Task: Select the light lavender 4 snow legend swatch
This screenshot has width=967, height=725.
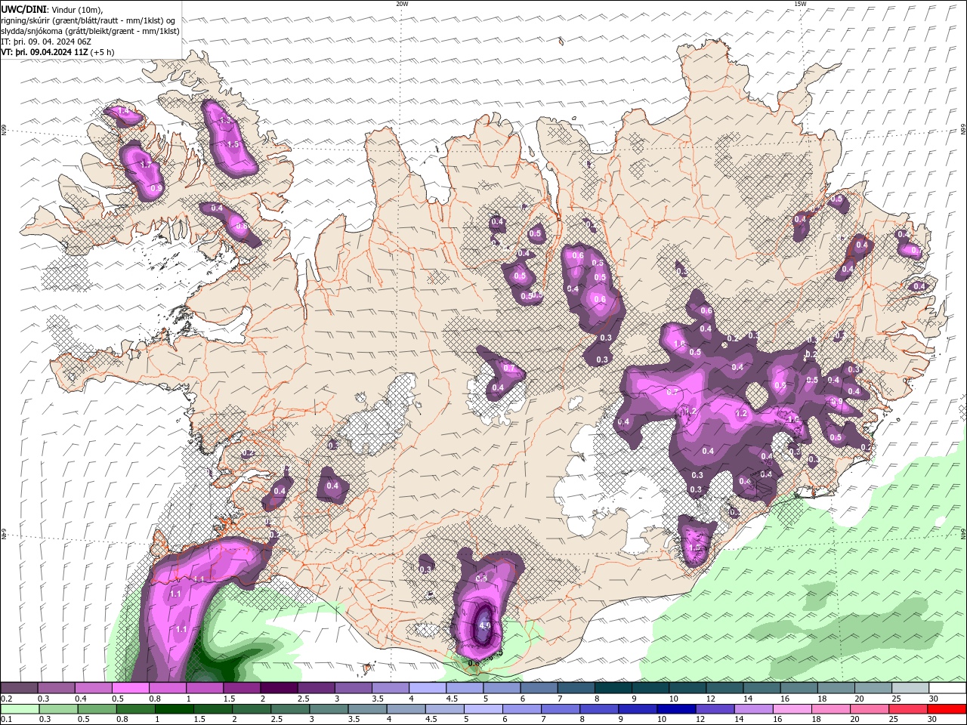Action: pyautogui.click(x=428, y=688)
